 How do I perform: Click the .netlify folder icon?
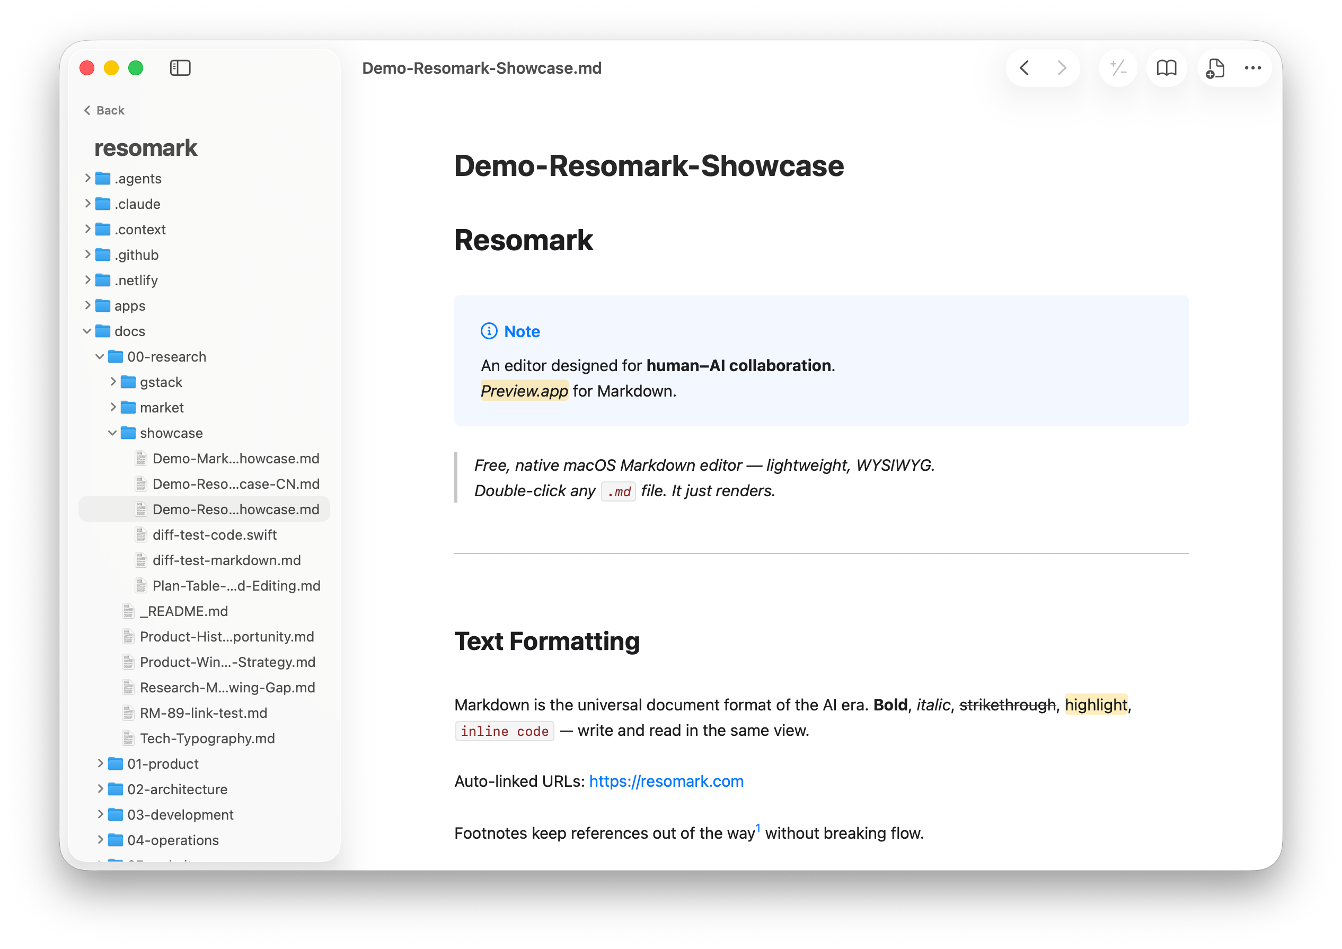click(103, 280)
